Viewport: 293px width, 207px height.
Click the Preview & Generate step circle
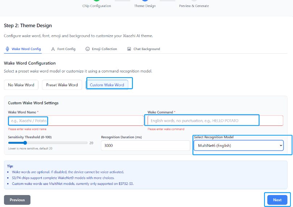click(x=194, y=1)
